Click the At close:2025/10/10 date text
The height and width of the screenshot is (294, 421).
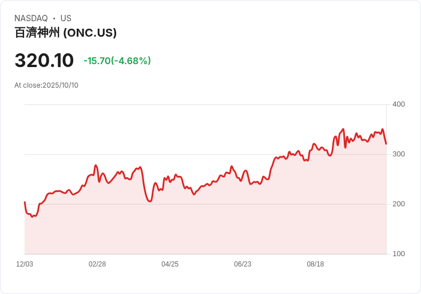click(46, 85)
